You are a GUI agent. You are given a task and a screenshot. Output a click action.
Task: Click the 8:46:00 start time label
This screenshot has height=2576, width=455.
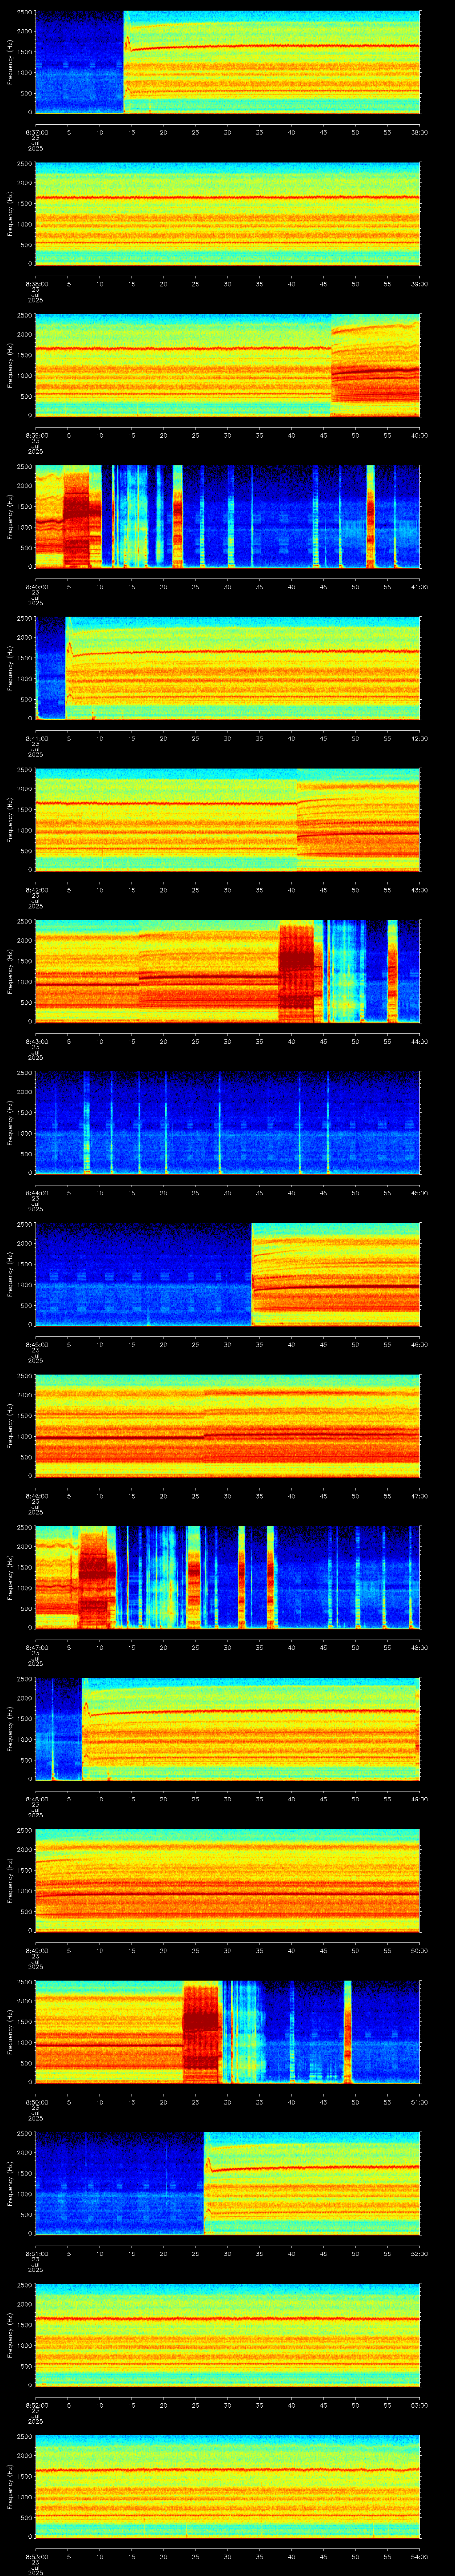[x=36, y=1496]
